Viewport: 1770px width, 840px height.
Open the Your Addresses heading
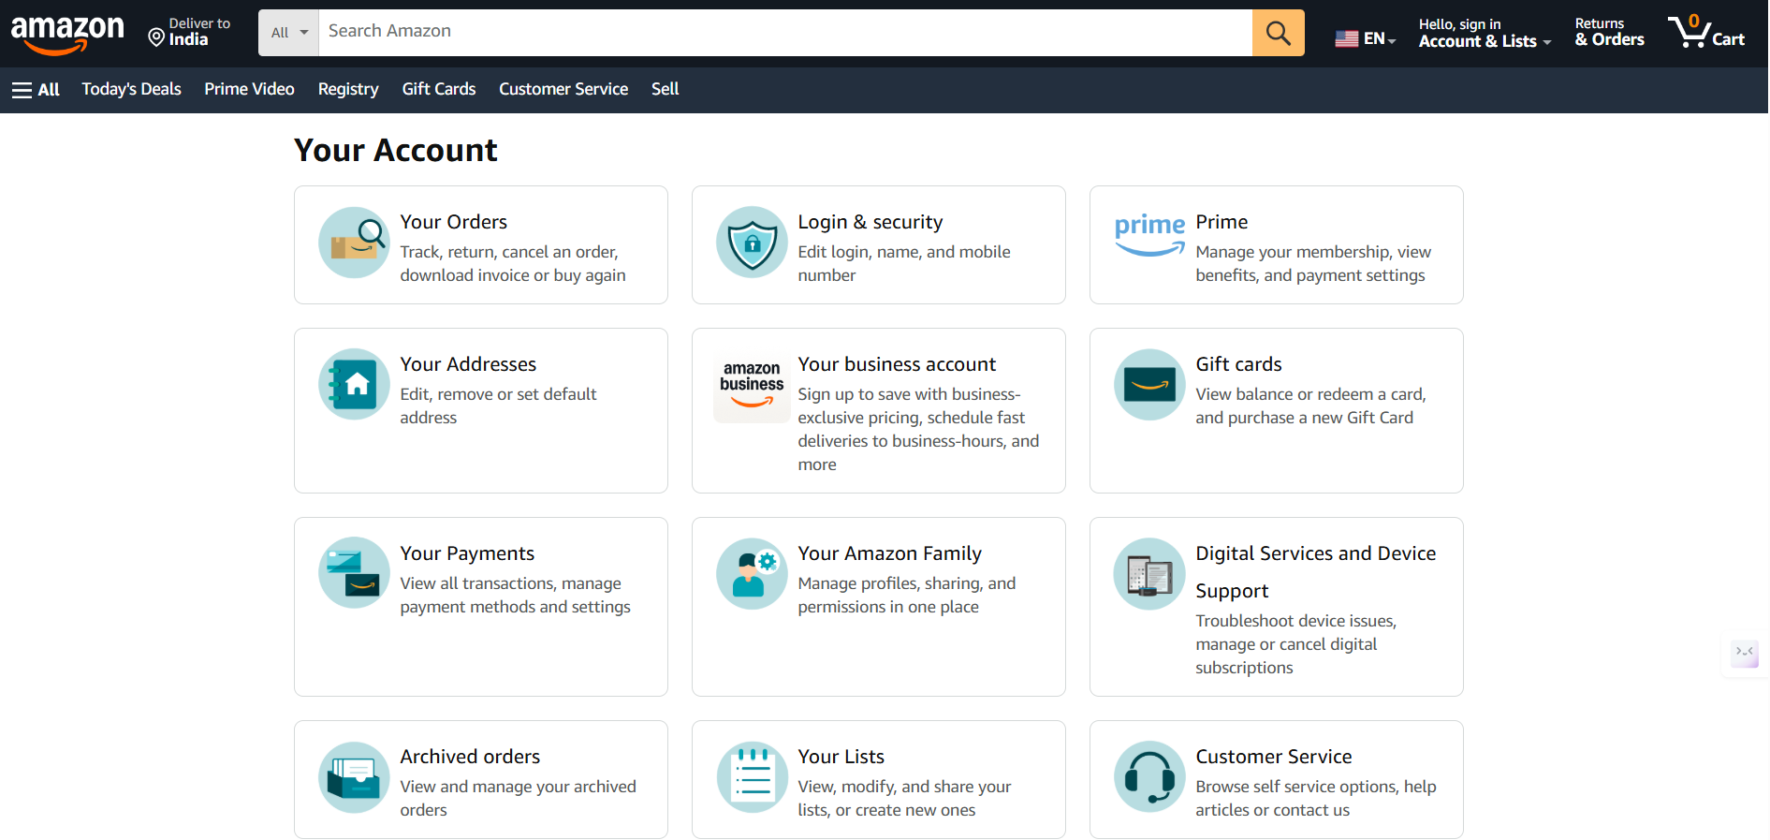click(x=468, y=364)
